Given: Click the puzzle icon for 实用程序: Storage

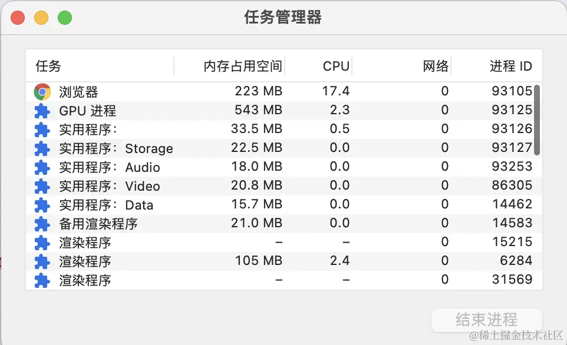Looking at the screenshot, I should (42, 148).
